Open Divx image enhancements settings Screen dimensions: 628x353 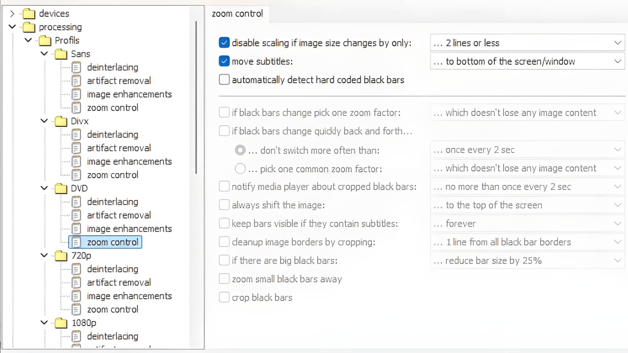(129, 162)
